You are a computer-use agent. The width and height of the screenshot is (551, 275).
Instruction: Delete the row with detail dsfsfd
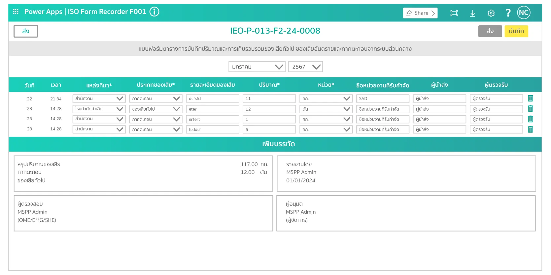[530, 98]
